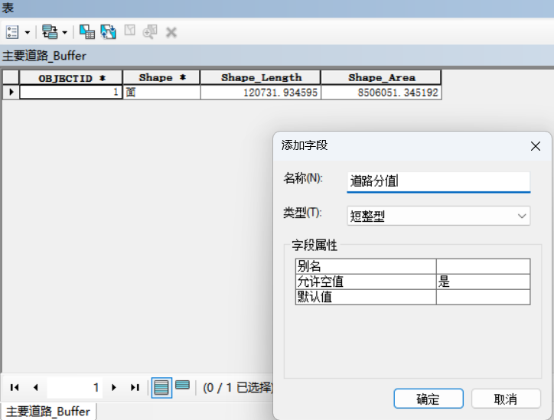Click the 主要道路_Buffer table title bar
The height and width of the screenshot is (420, 554).
277,55
